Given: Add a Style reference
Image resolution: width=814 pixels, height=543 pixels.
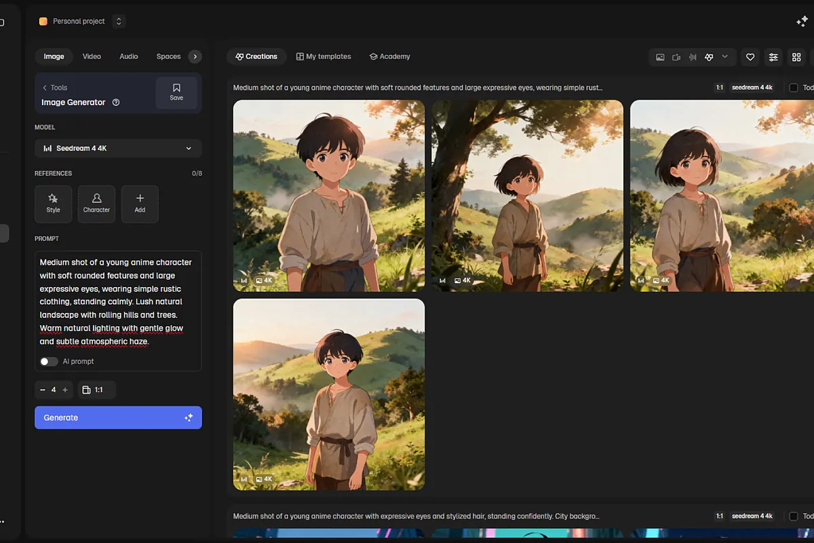Looking at the screenshot, I should click(x=53, y=204).
